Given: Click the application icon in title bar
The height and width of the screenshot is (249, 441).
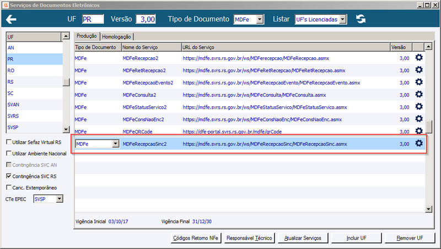Looking at the screenshot, I should pos(6,5).
